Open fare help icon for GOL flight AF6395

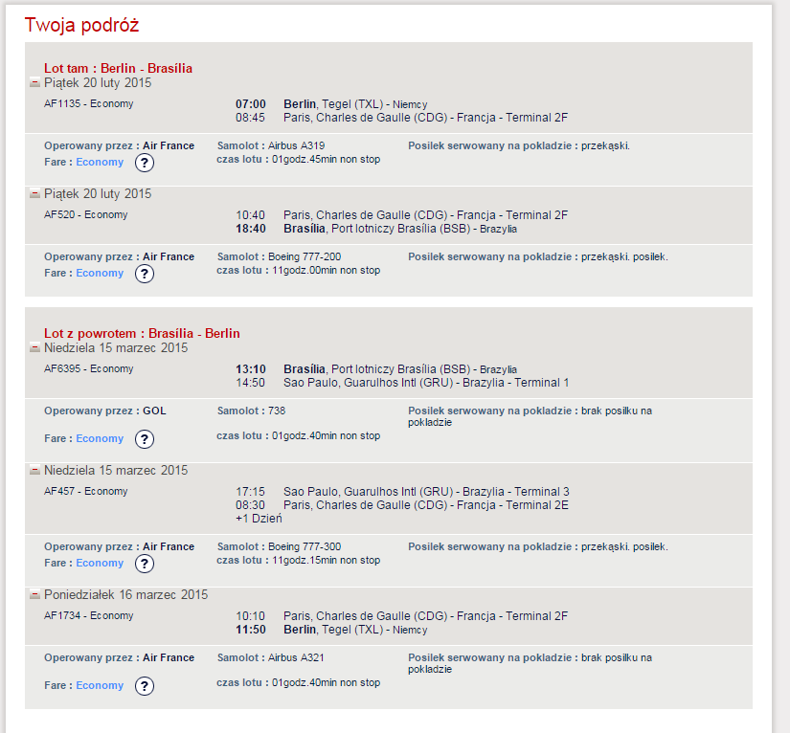144,439
